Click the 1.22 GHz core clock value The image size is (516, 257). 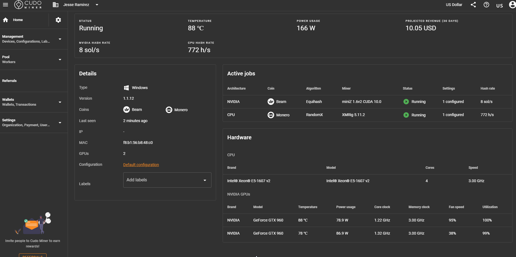[x=382, y=220]
